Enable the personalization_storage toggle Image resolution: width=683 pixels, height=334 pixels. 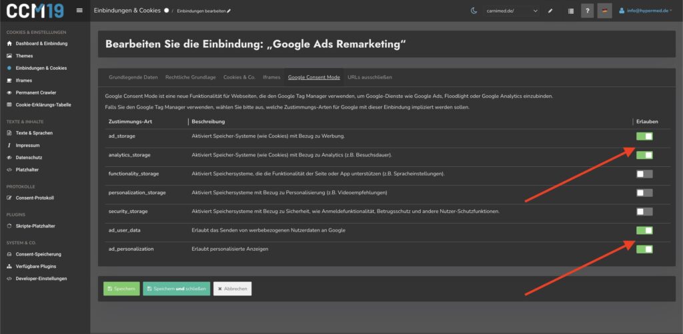pyautogui.click(x=644, y=193)
